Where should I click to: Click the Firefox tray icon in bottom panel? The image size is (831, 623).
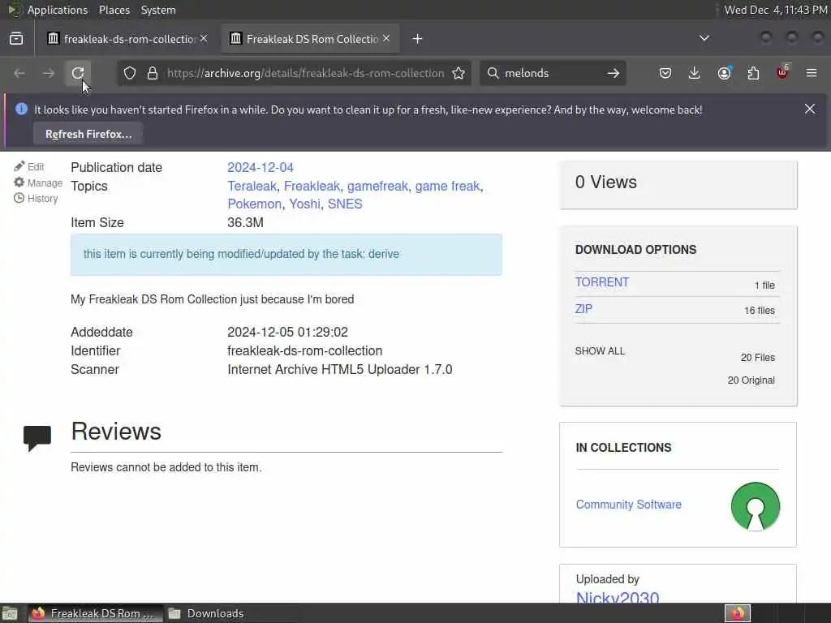(738, 613)
